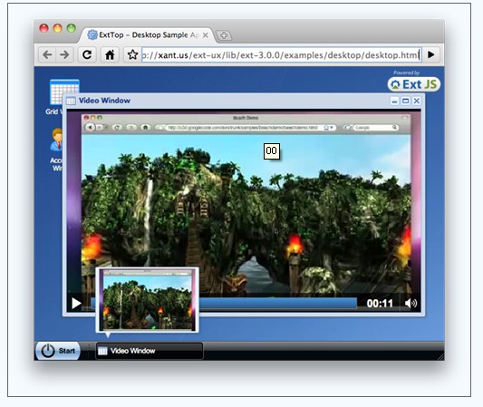Maximize the Video Window
The height and width of the screenshot is (407, 483).
pos(406,101)
